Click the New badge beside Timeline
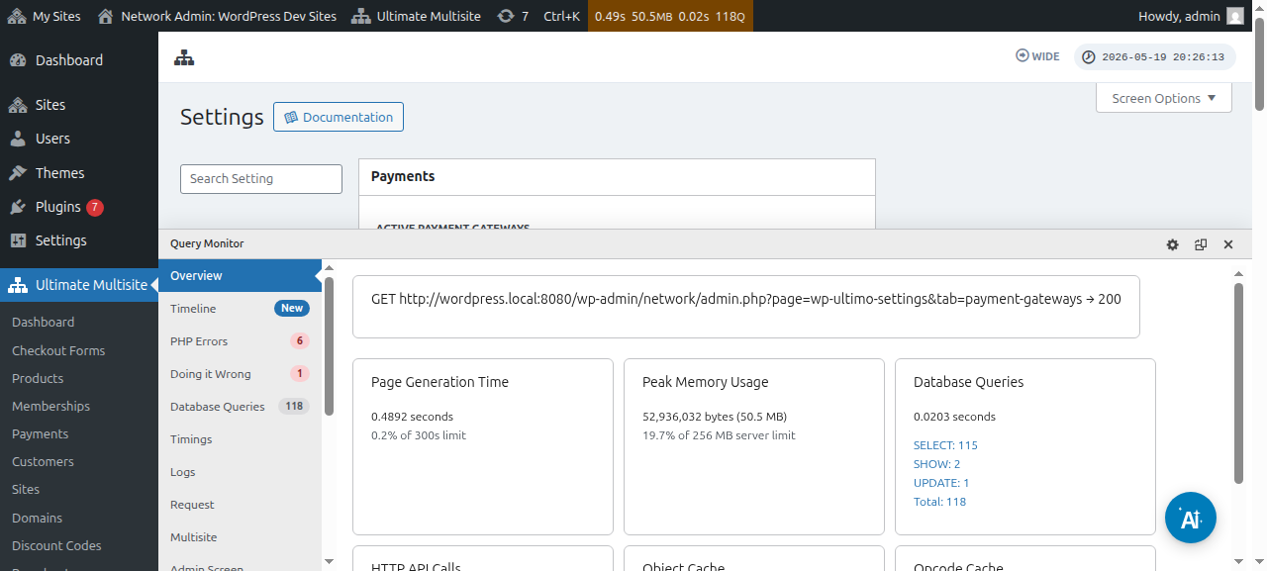1267x571 pixels. [x=292, y=309]
